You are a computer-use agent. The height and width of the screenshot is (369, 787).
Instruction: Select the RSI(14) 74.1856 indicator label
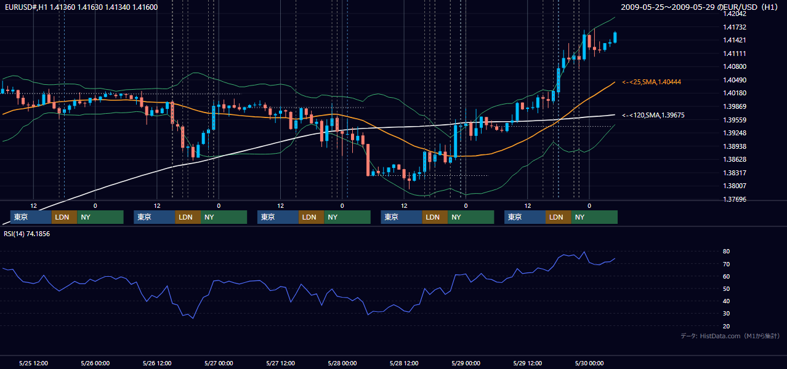[26, 234]
